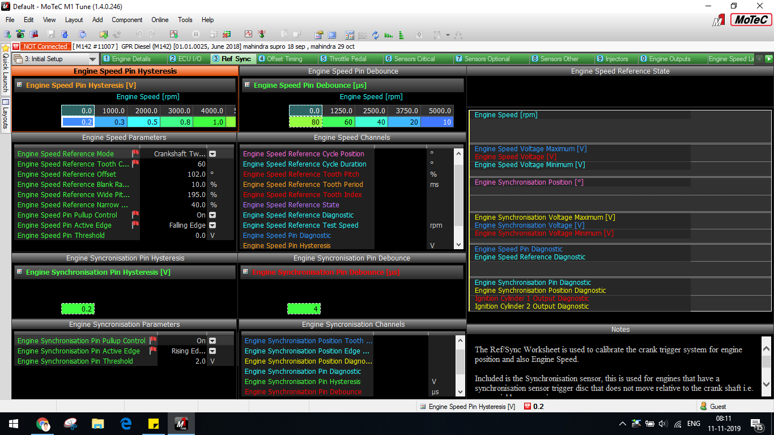The width and height of the screenshot is (774, 435).
Task: Open the notification center icon in taskbar
Action: (x=756, y=424)
